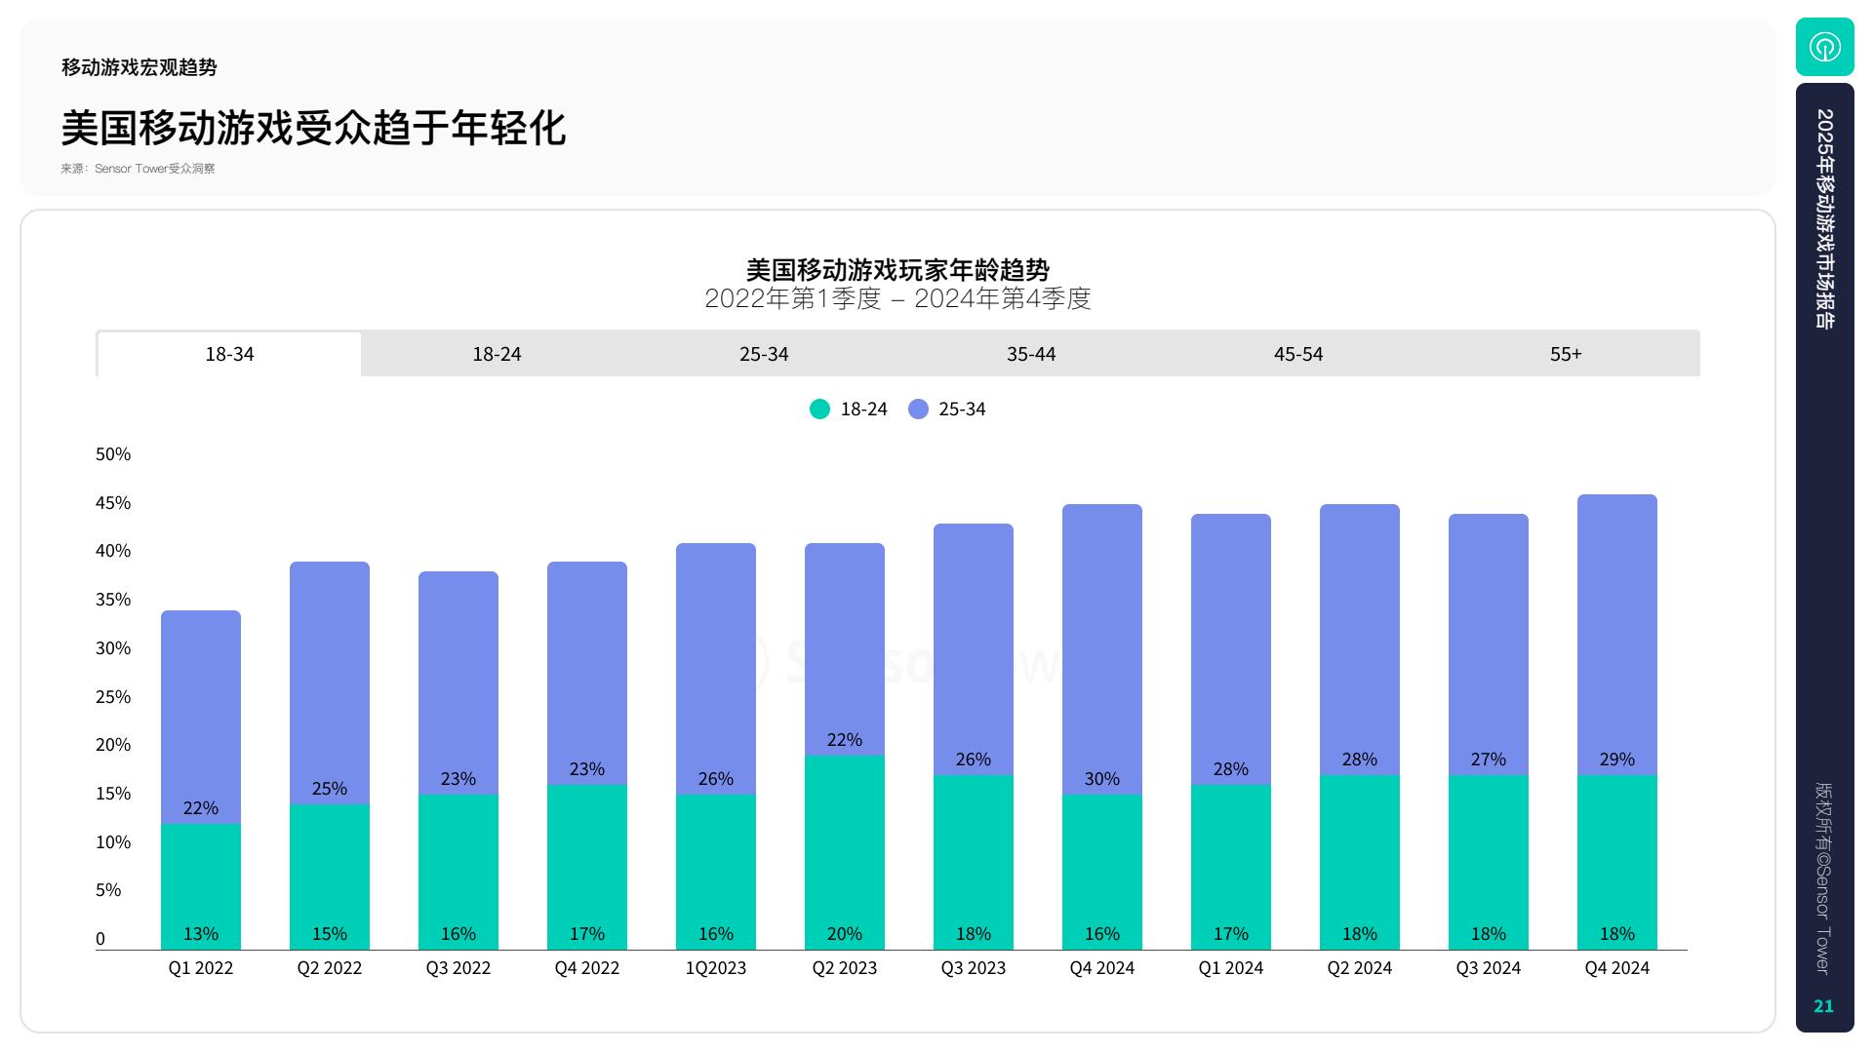Click the 1Q2023 x-axis label
1873x1053 pixels.
pyautogui.click(x=716, y=968)
